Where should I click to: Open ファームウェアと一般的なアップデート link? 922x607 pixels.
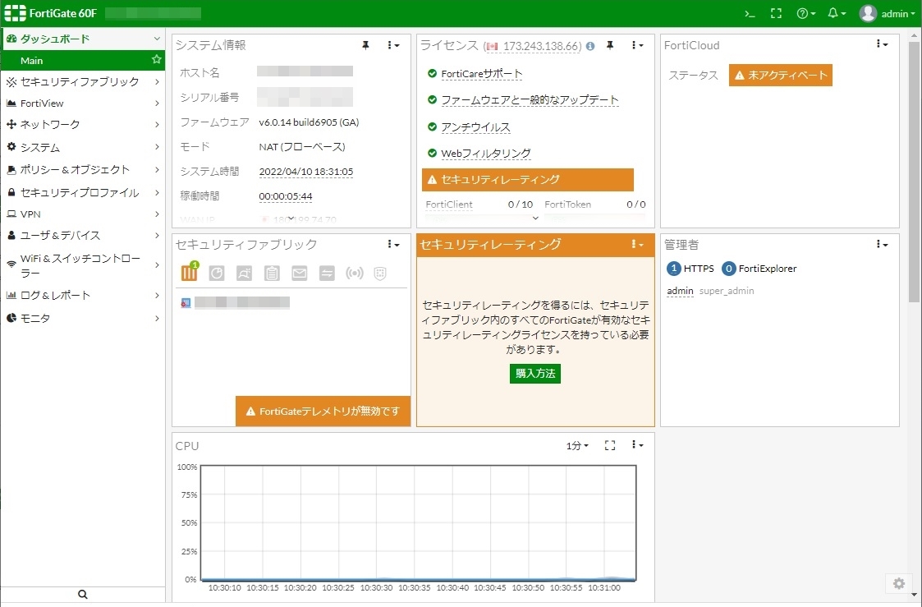[x=530, y=100]
